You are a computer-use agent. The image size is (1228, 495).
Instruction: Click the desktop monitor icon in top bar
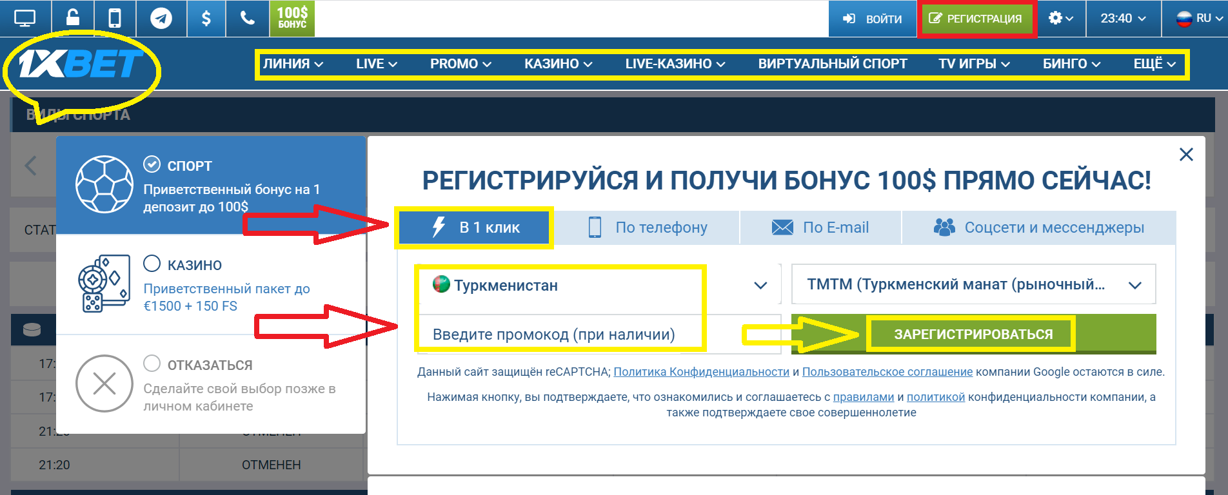pos(25,18)
